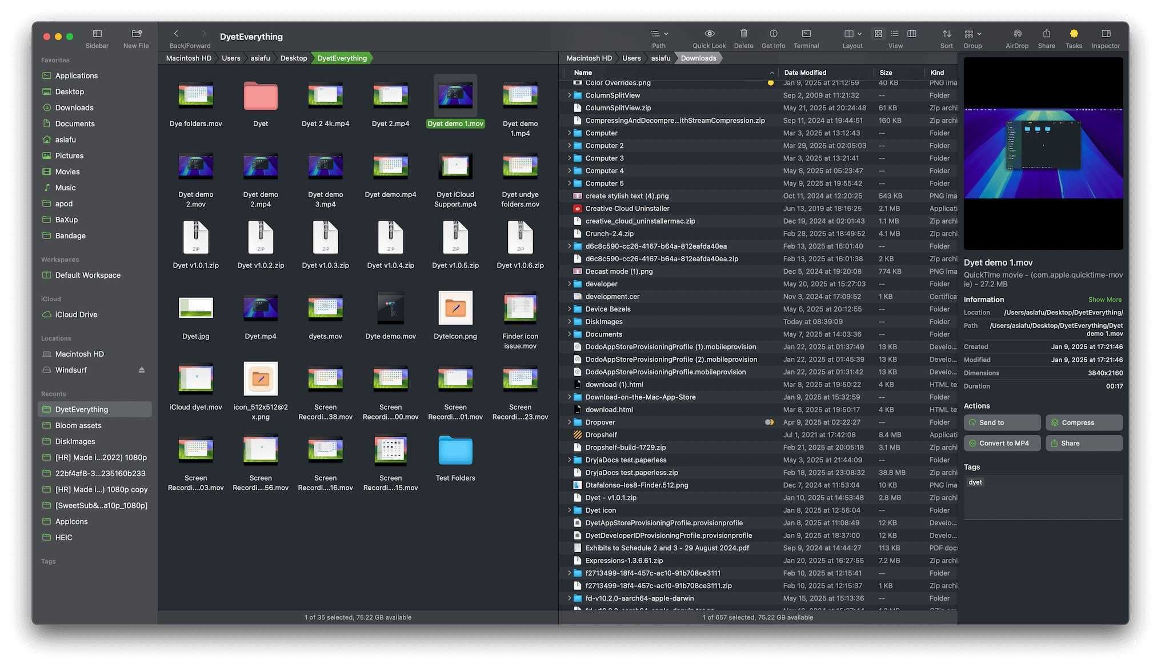Select the Desktop breadcrumb in the path bar

[294, 58]
